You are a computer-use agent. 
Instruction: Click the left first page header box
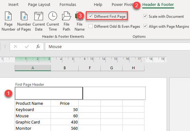(49, 93)
